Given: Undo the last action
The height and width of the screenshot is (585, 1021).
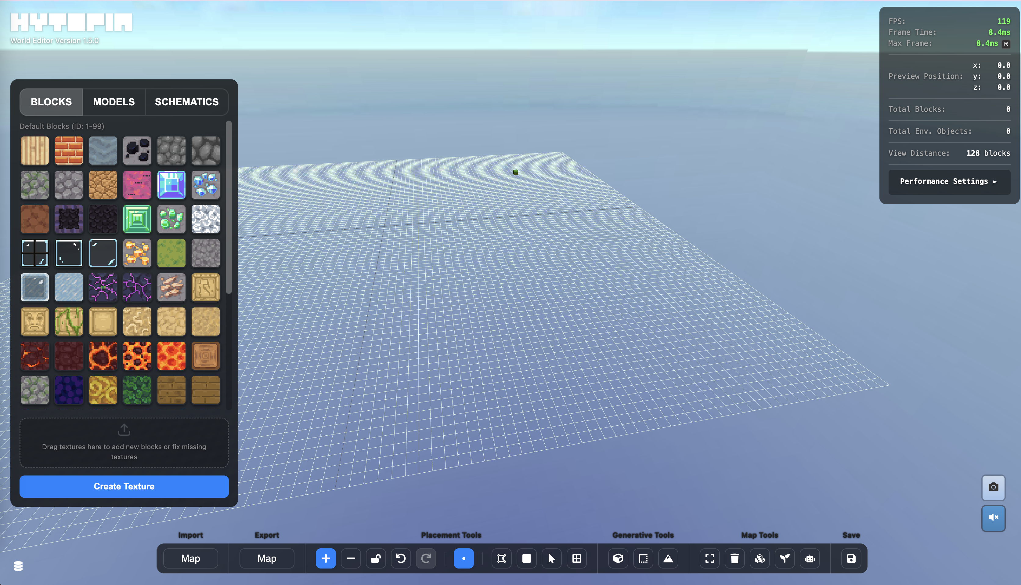Looking at the screenshot, I should [x=401, y=558].
